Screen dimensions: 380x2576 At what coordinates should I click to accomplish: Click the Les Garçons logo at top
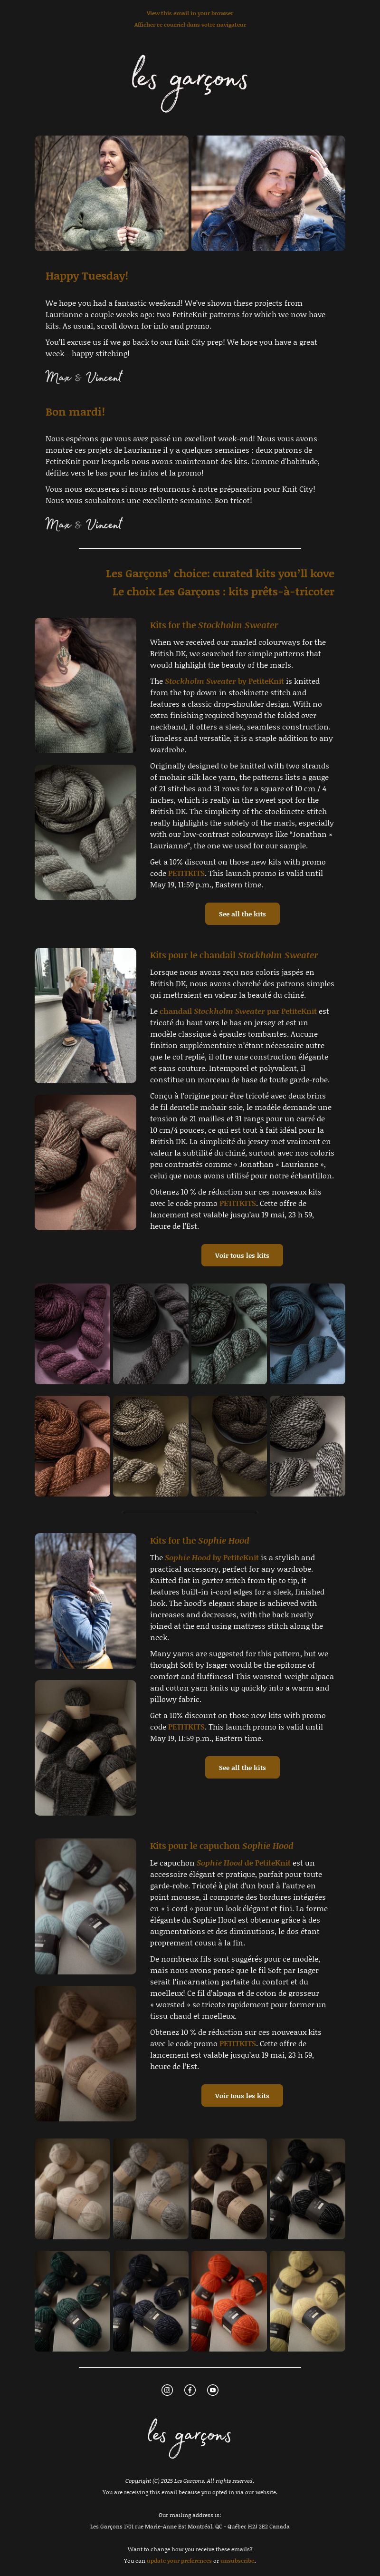pyautogui.click(x=190, y=80)
